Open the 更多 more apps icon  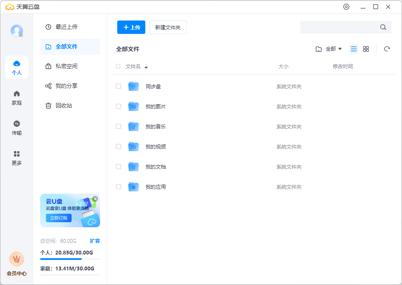[x=17, y=154]
